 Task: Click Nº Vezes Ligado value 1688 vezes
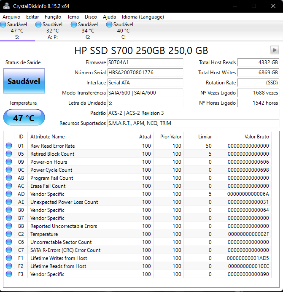(x=259, y=93)
